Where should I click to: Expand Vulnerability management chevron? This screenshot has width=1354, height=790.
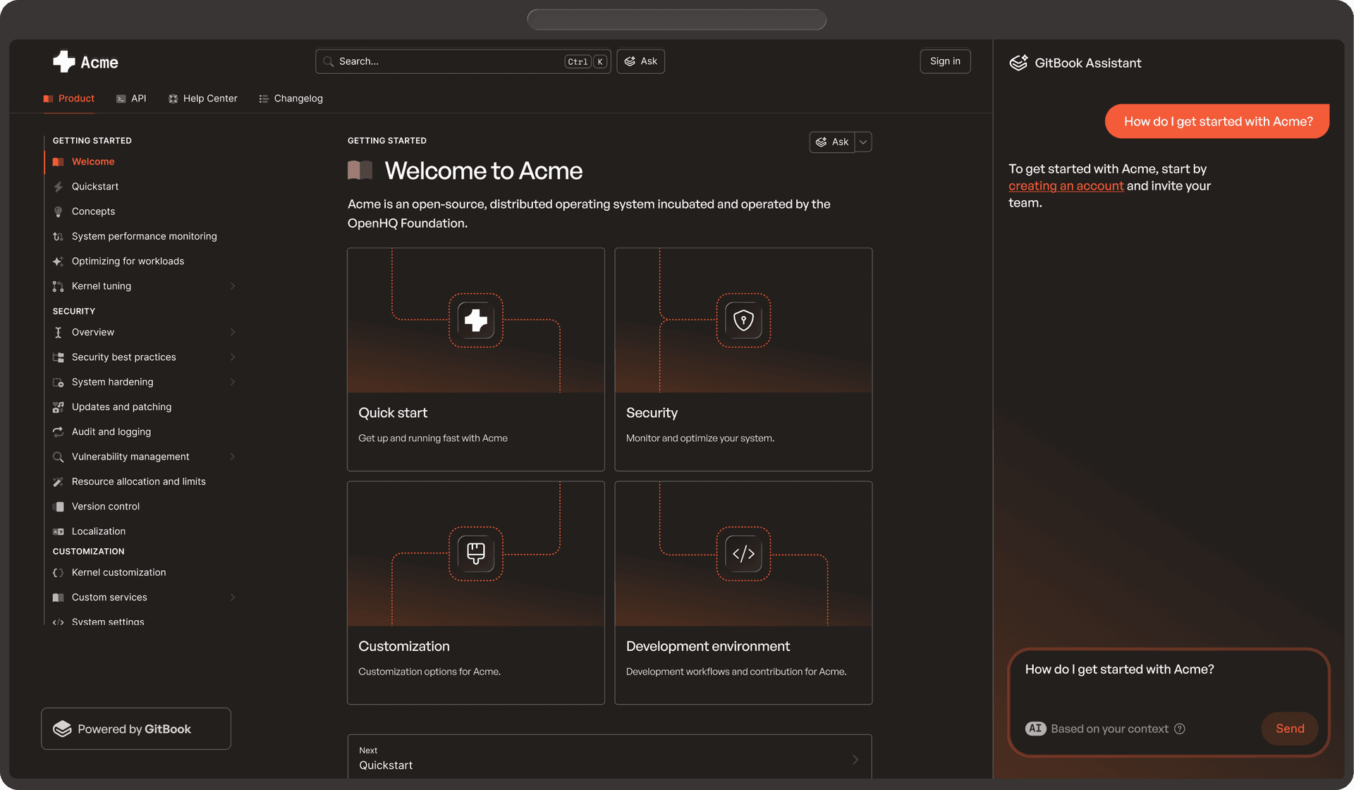pos(233,457)
